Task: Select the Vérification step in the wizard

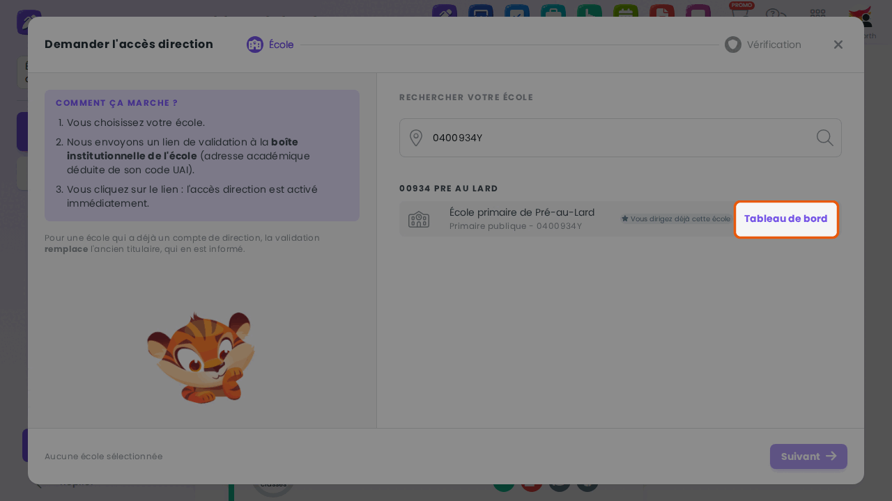Action: point(763,45)
